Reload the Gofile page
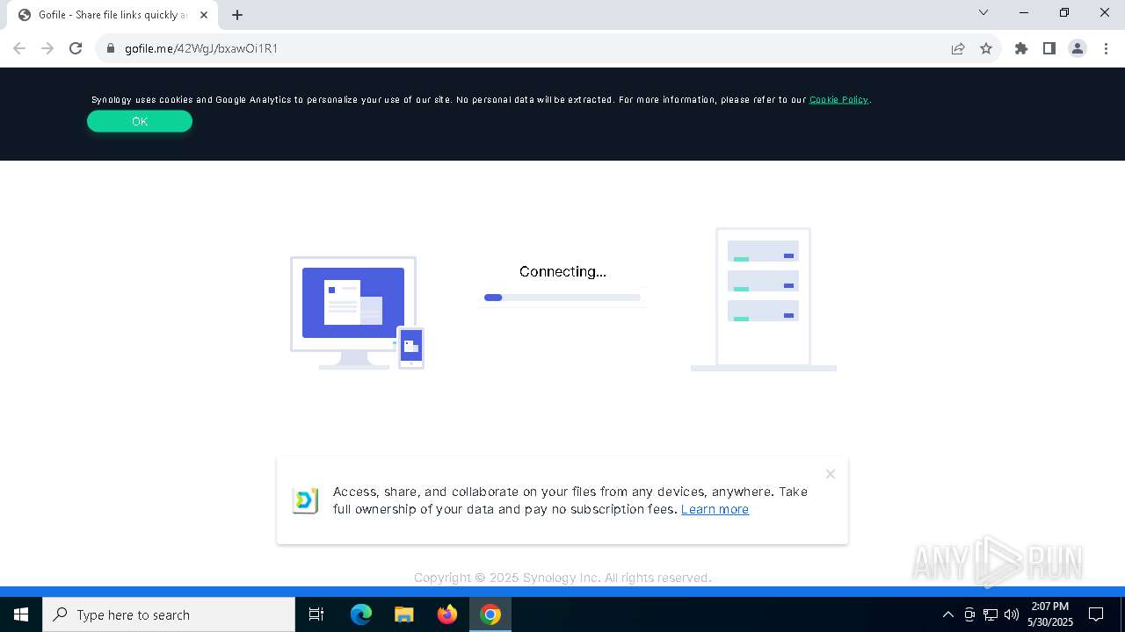Viewport: 1125px width, 632px height. 76,48
